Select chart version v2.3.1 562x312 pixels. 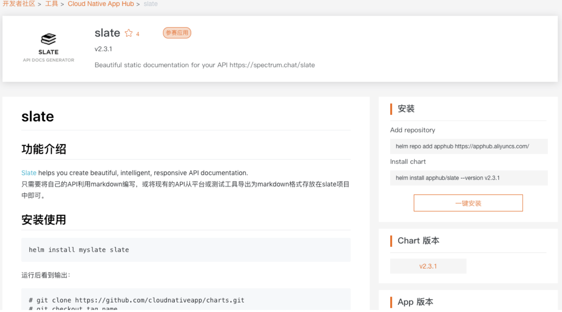428,266
